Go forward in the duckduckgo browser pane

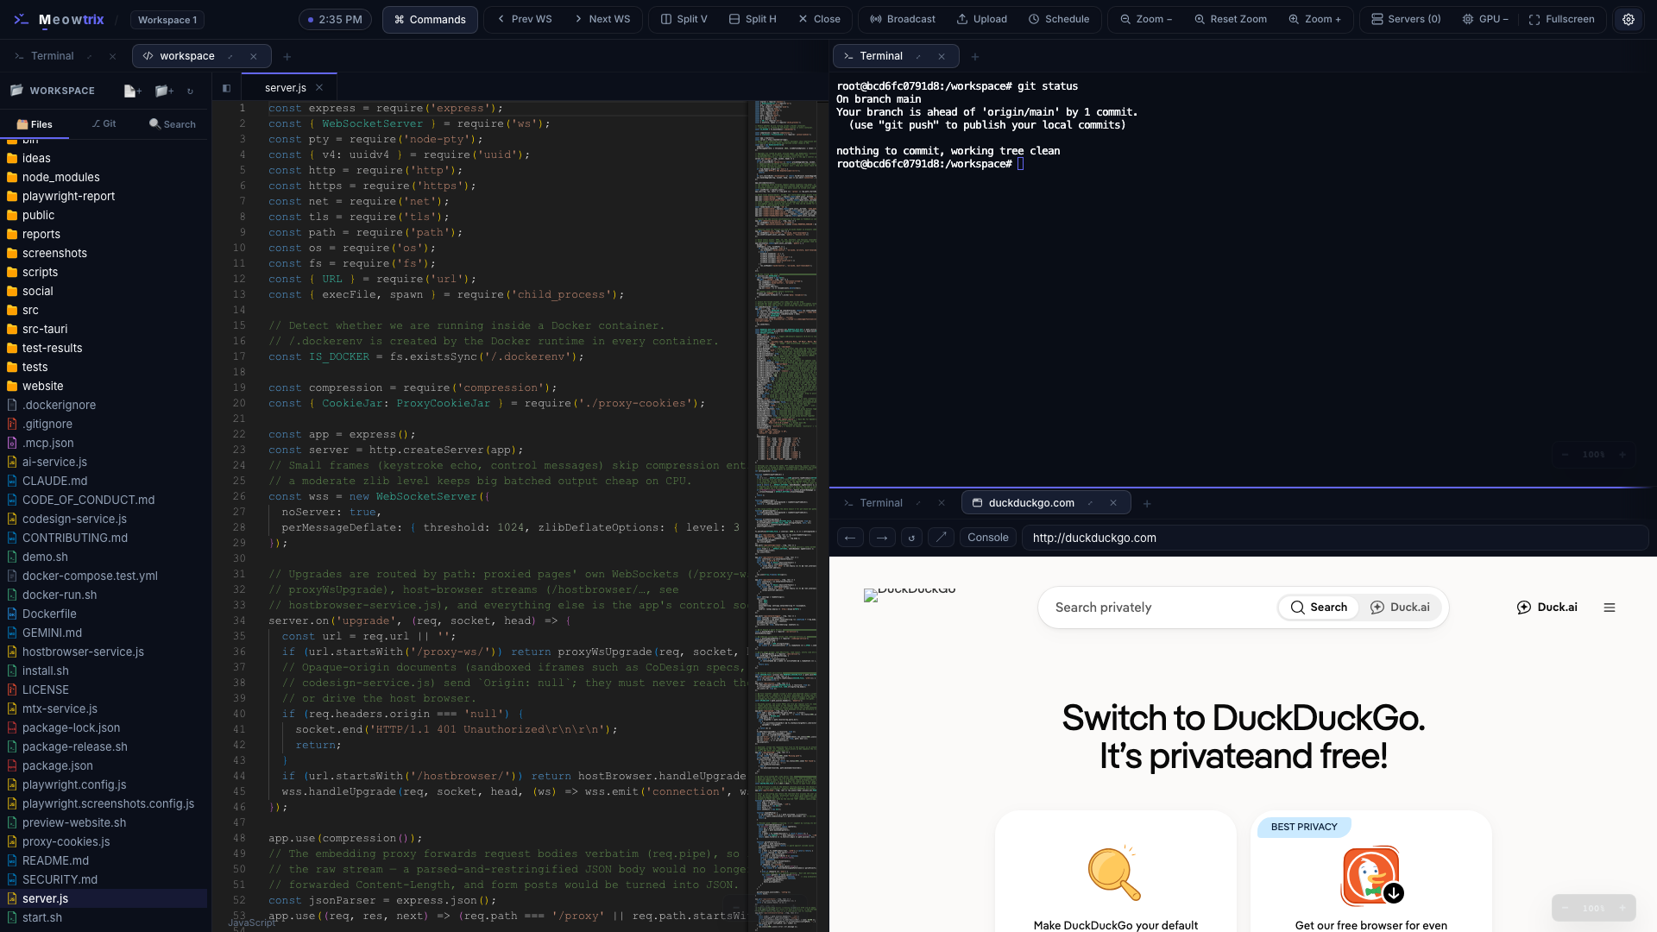pyautogui.click(x=882, y=538)
